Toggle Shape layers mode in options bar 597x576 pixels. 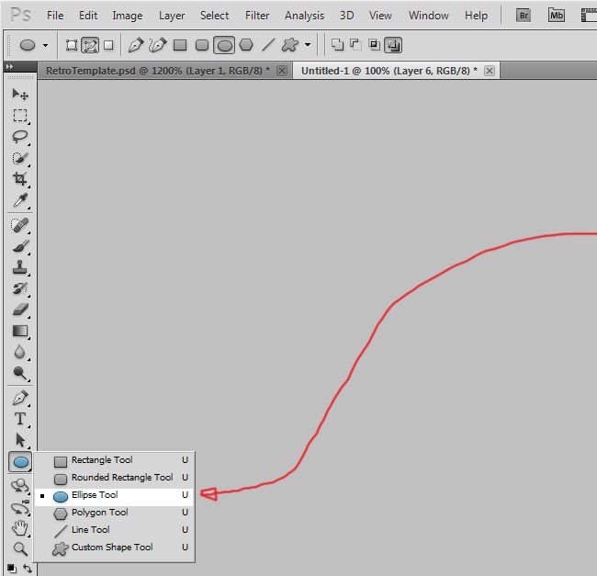click(x=72, y=45)
